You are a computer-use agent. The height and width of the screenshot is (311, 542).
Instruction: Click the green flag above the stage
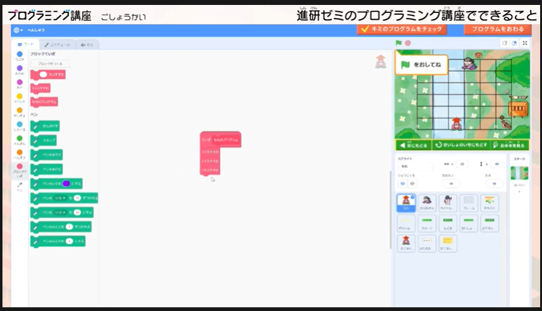click(399, 43)
